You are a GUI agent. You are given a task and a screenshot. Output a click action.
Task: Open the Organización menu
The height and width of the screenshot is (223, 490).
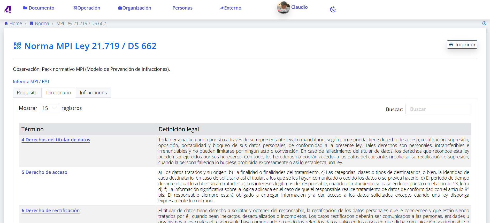tap(135, 8)
